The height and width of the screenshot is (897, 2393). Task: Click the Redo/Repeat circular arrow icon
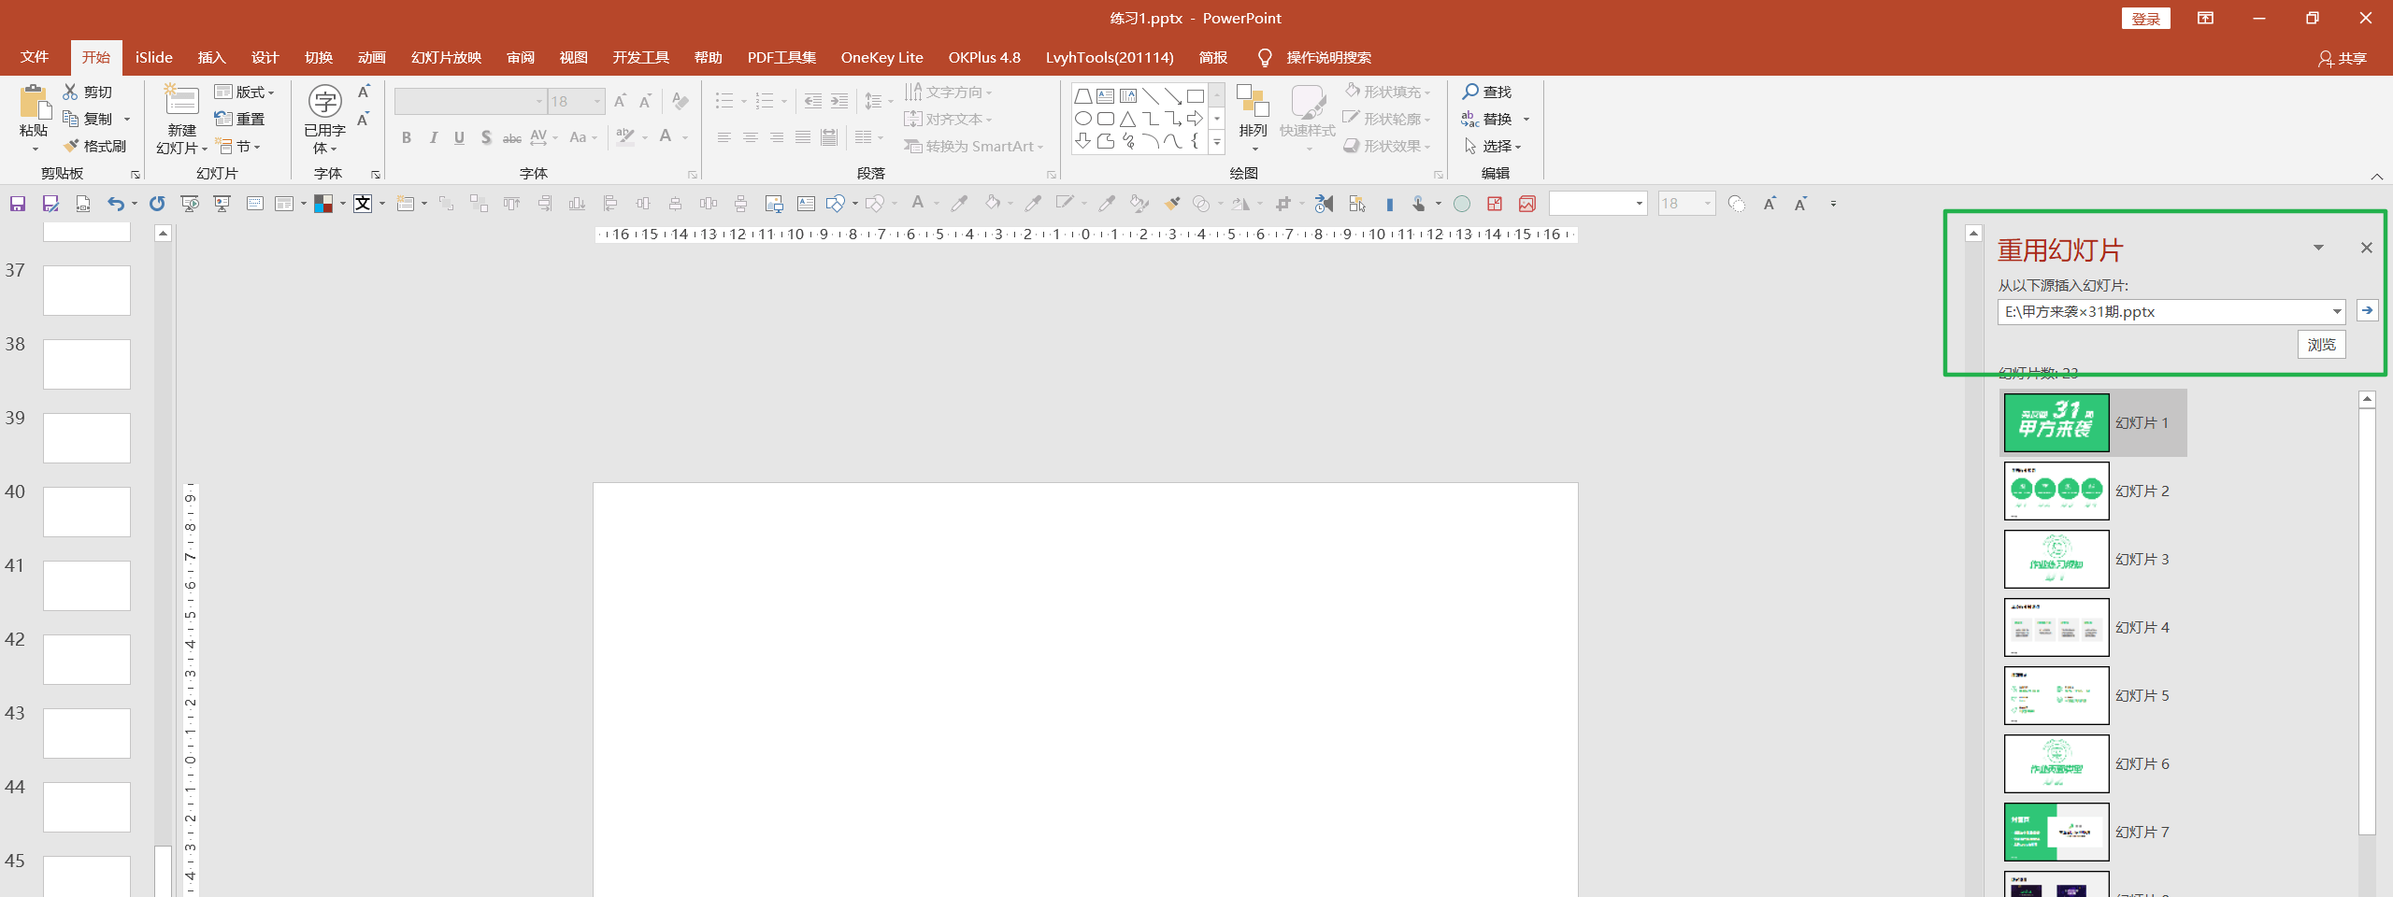click(157, 204)
